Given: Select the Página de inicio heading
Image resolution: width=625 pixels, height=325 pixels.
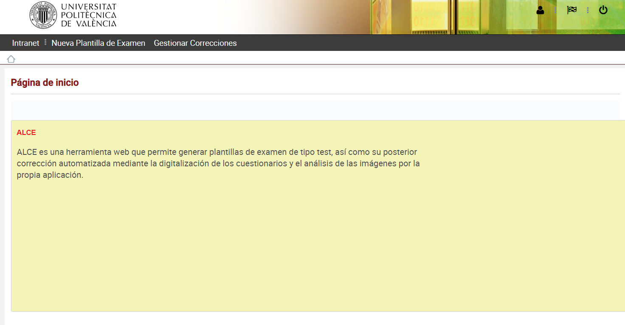Looking at the screenshot, I should 45,83.
